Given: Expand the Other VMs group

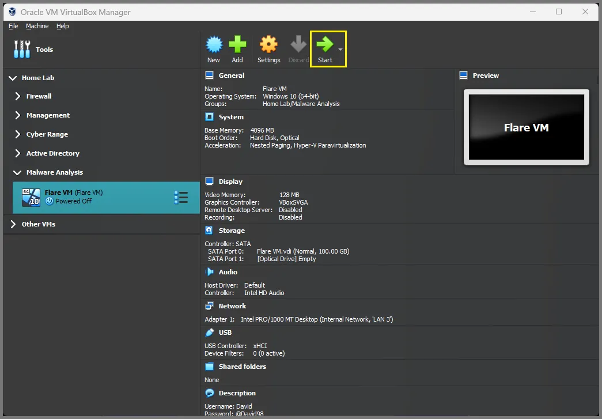Looking at the screenshot, I should (x=13, y=224).
